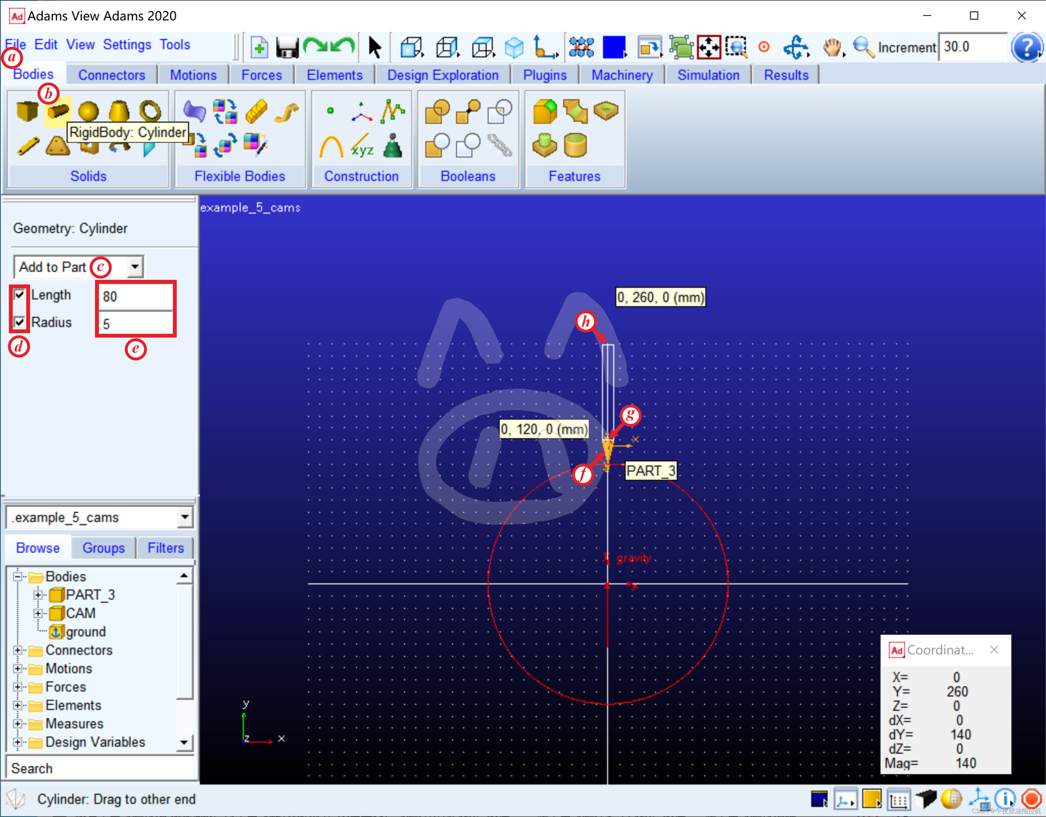1046x817 pixels.
Task: Expand the PART_3 tree node
Action: tap(37, 595)
